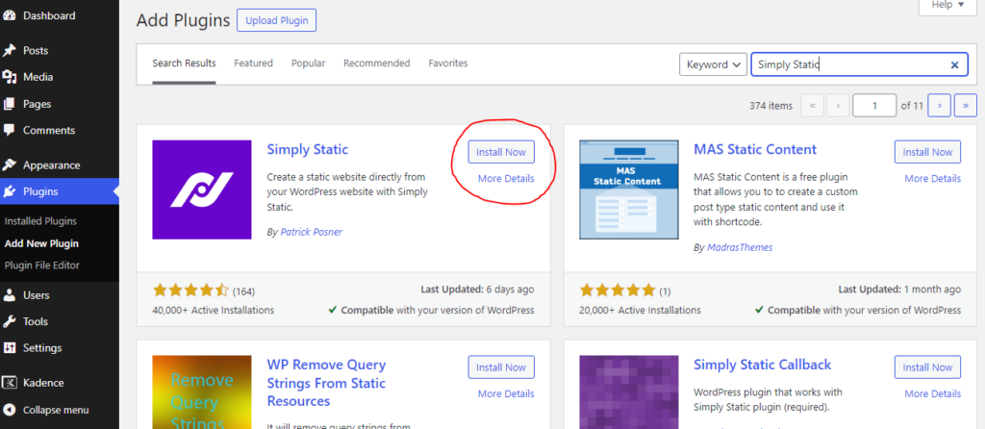Click the Posts pushpin icon
Screen dimensions: 985x429
9,50
